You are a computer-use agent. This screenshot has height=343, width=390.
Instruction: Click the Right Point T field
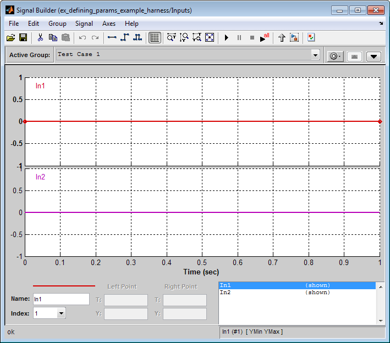point(185,300)
